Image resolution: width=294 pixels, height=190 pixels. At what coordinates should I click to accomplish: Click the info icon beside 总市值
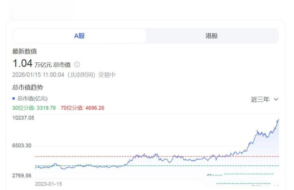click(77, 64)
